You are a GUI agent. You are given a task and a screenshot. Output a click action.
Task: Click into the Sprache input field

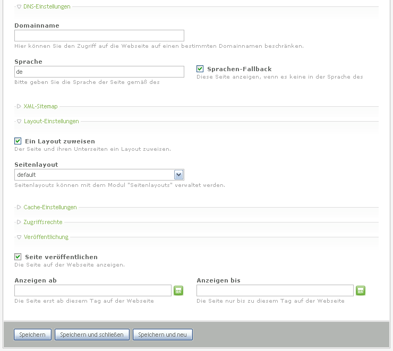pos(99,72)
